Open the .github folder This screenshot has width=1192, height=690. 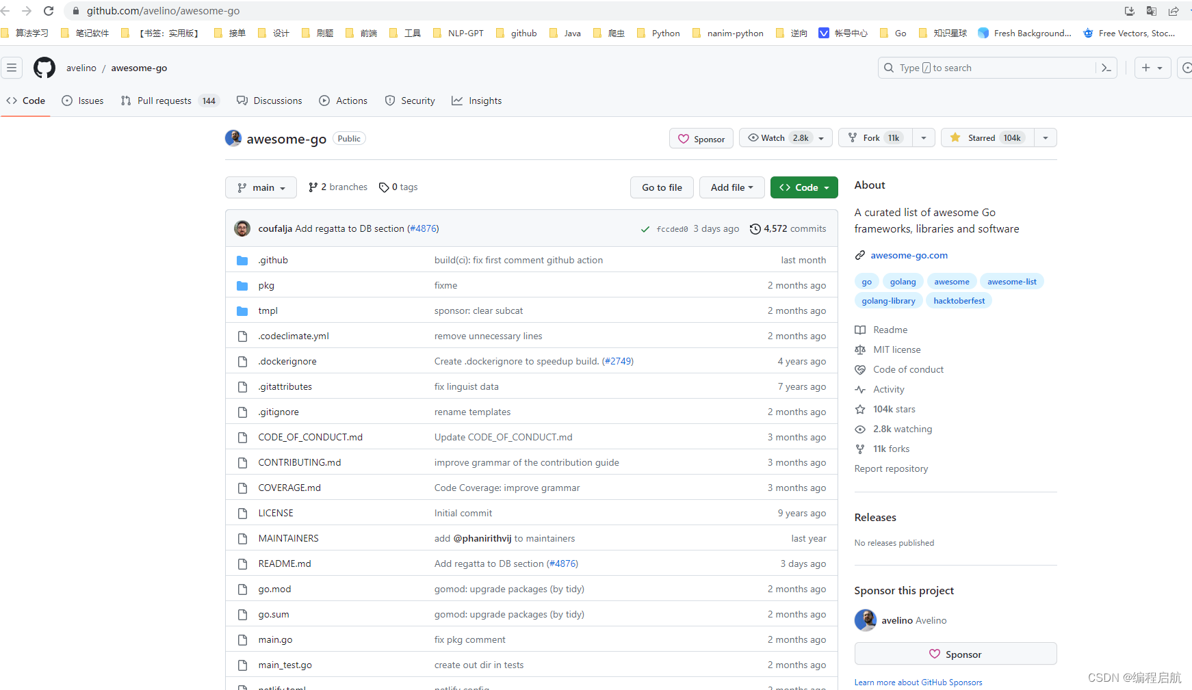[273, 260]
